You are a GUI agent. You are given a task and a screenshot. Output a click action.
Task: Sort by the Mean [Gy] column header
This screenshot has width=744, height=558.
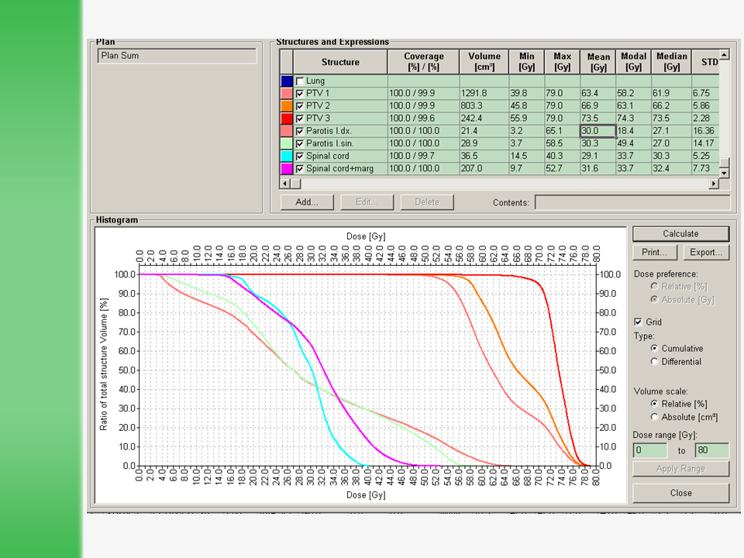pos(598,62)
